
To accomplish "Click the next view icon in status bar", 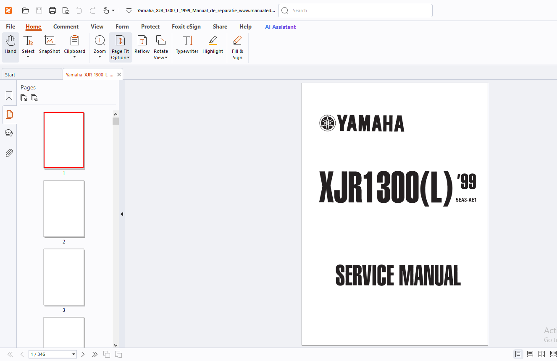I will click(x=118, y=354).
